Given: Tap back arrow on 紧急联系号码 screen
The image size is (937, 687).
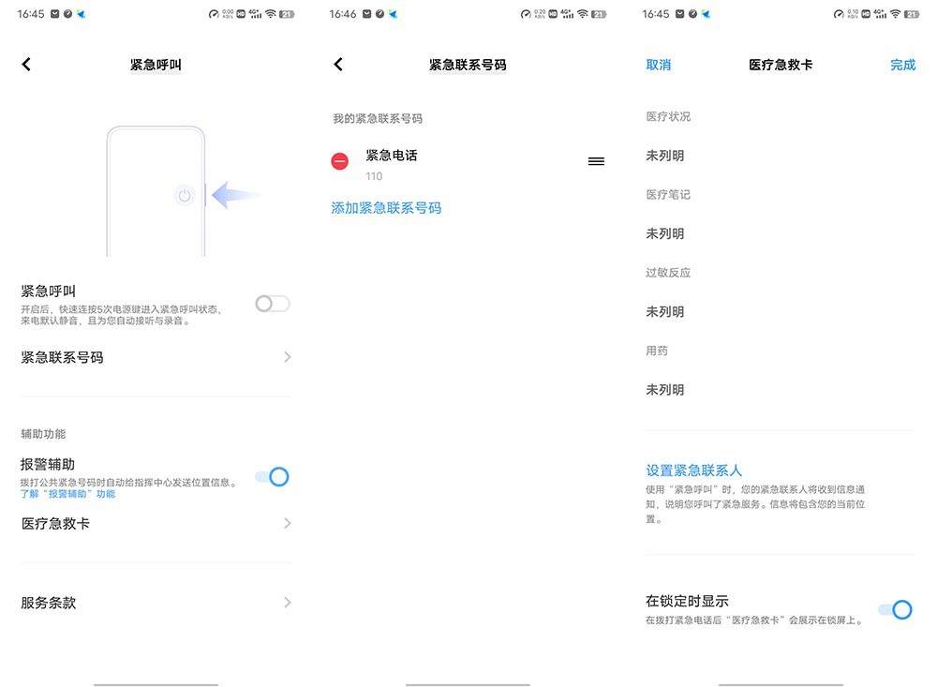Looking at the screenshot, I should pyautogui.click(x=338, y=65).
